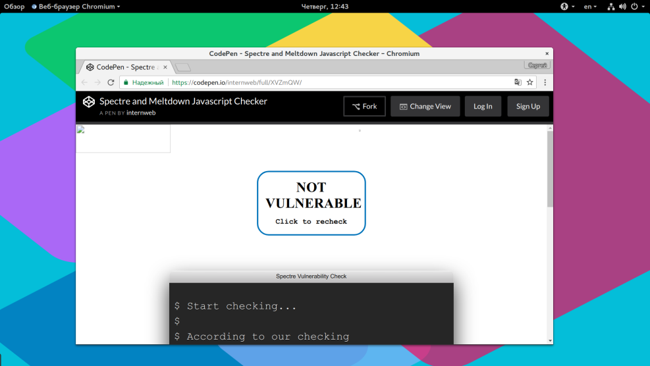
Task: Click the internweb author link
Action: coord(141,113)
